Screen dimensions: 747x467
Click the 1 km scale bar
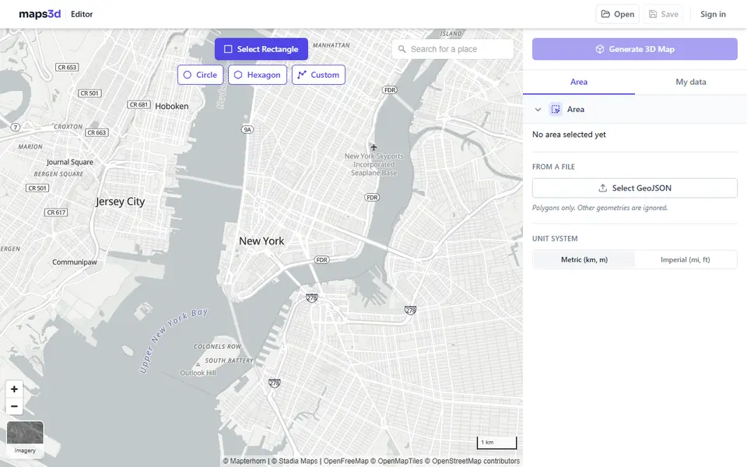tap(497, 443)
